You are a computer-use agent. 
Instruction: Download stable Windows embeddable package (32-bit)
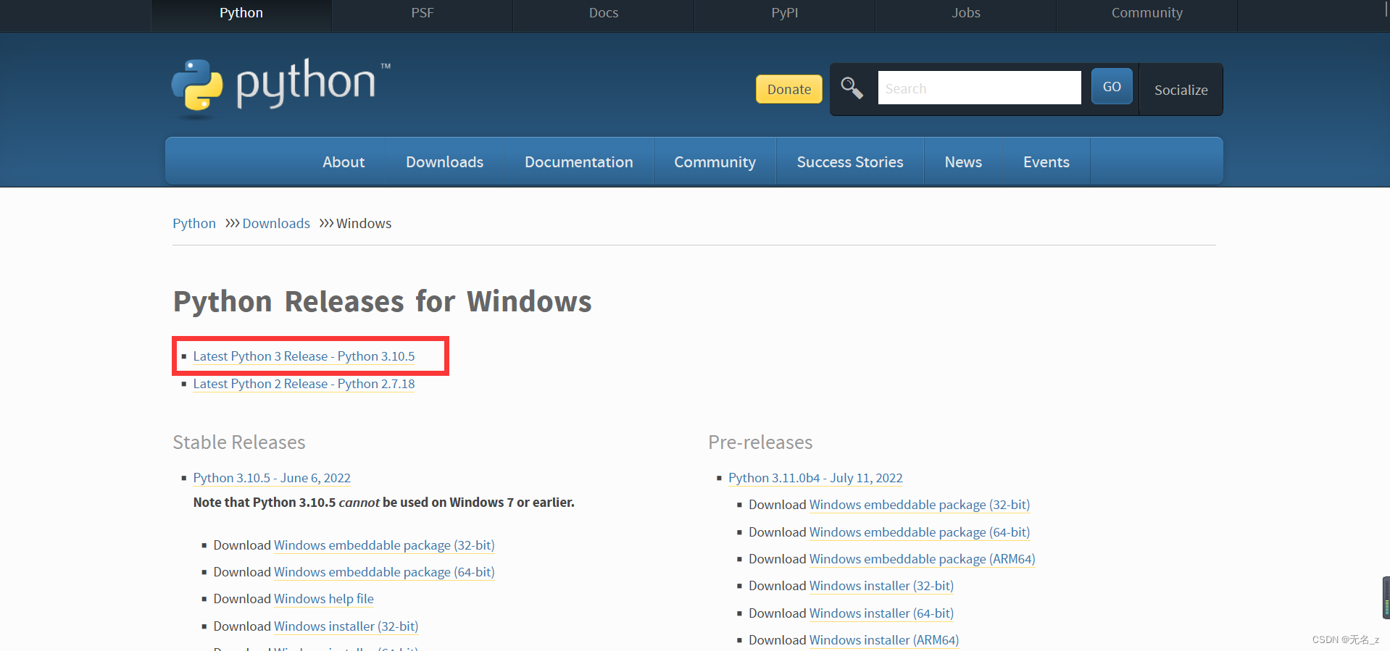[384, 545]
